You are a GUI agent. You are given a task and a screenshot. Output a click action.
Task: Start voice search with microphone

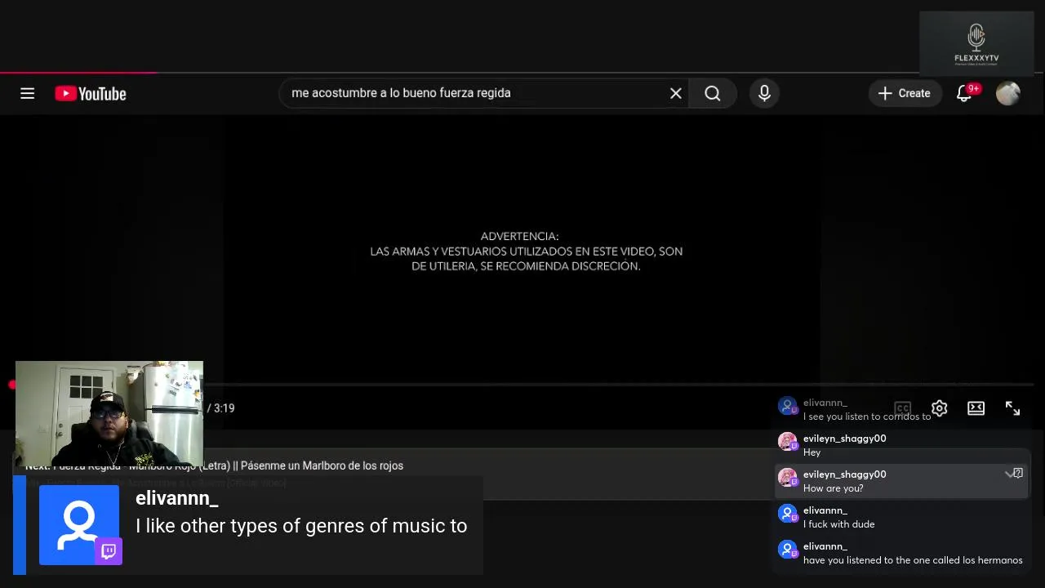click(x=764, y=93)
